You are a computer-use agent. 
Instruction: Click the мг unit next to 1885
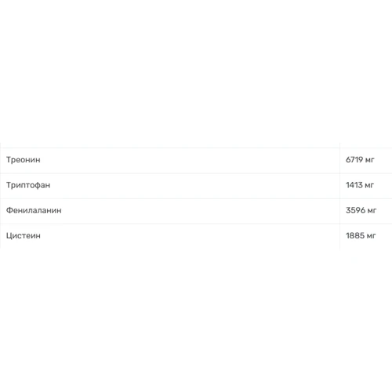click(x=371, y=236)
